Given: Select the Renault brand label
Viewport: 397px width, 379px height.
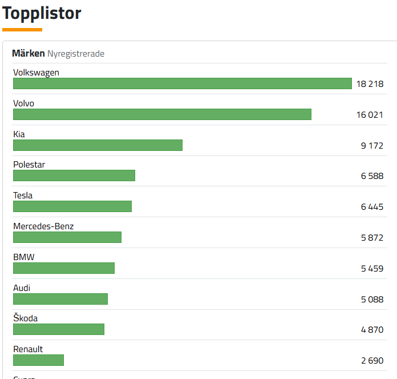Looking at the screenshot, I should (x=28, y=349).
